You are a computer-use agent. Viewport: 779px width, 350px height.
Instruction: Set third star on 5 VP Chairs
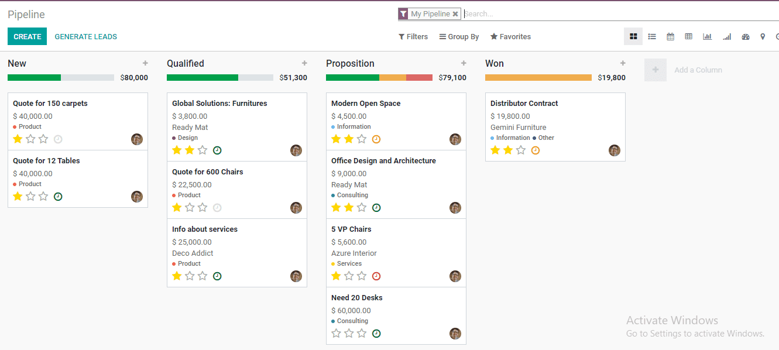(362, 276)
